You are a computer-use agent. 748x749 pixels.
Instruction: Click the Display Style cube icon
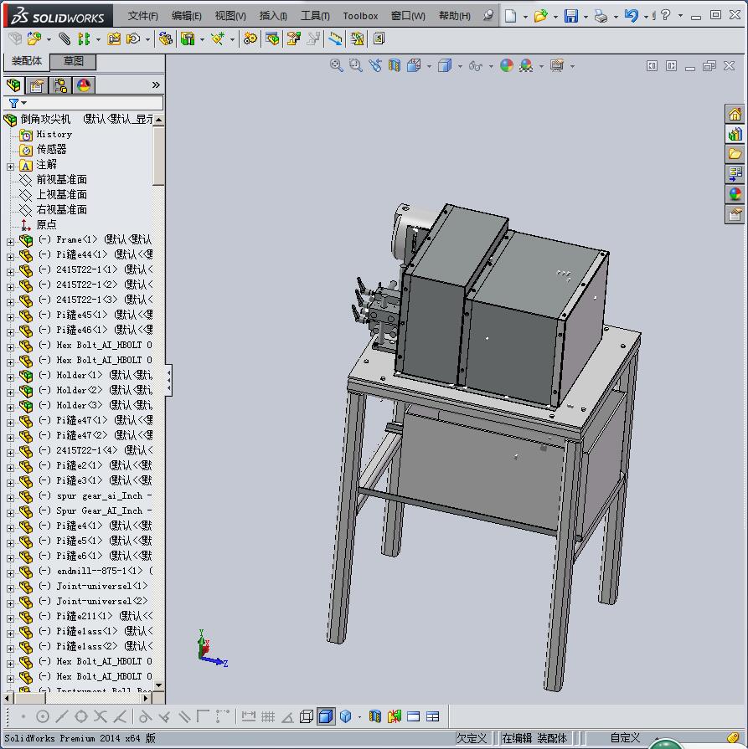(x=445, y=65)
